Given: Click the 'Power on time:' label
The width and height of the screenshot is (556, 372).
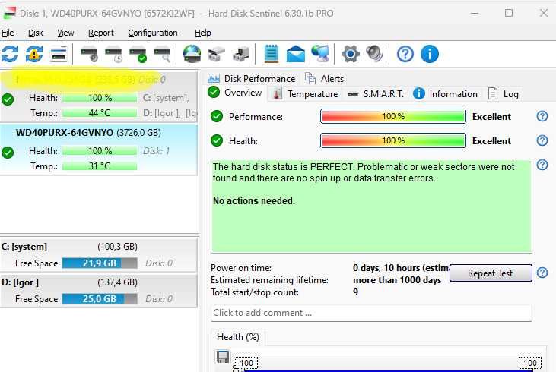Looking at the screenshot, I should [241, 268].
